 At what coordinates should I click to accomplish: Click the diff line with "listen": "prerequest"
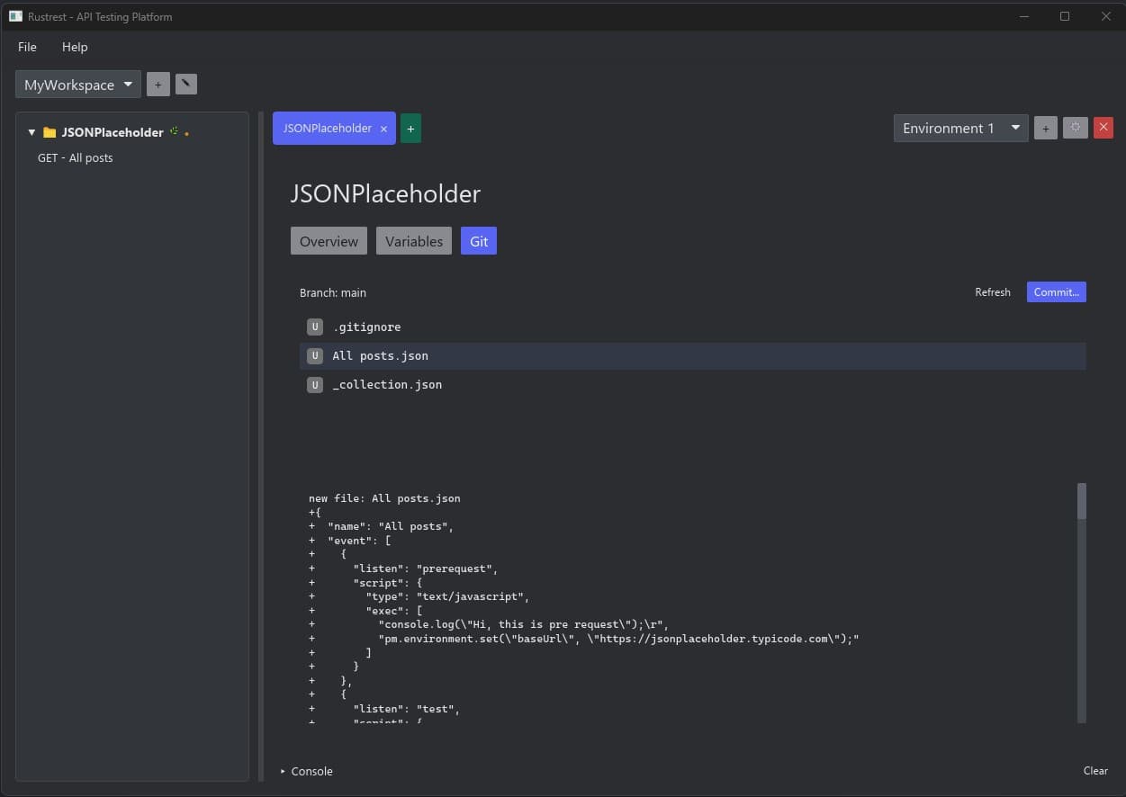pos(403,569)
